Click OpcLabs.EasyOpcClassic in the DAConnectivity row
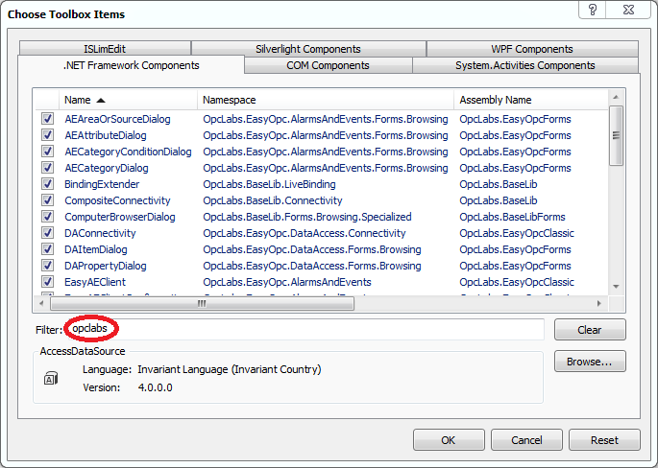 point(517,233)
